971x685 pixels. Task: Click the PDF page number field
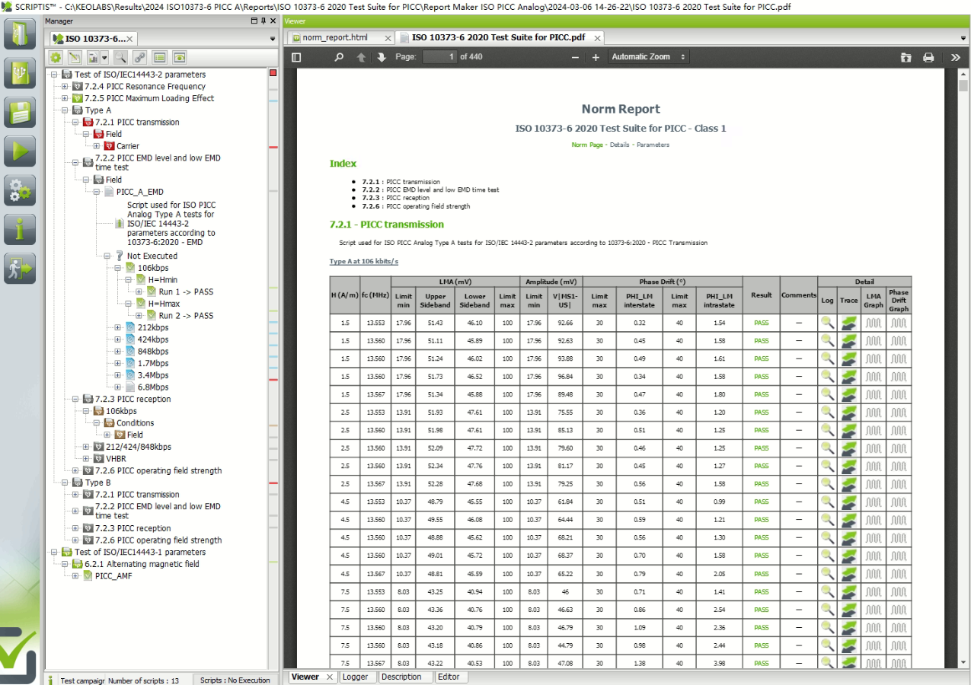[x=439, y=57]
